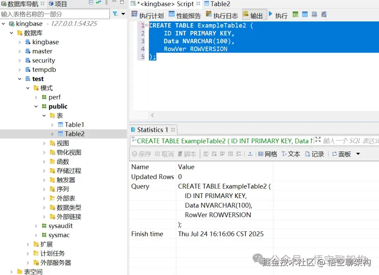Viewport: 379px width, 275px height.
Task: Click the export upload-arrow icon in results toolbar
Action: (250, 154)
